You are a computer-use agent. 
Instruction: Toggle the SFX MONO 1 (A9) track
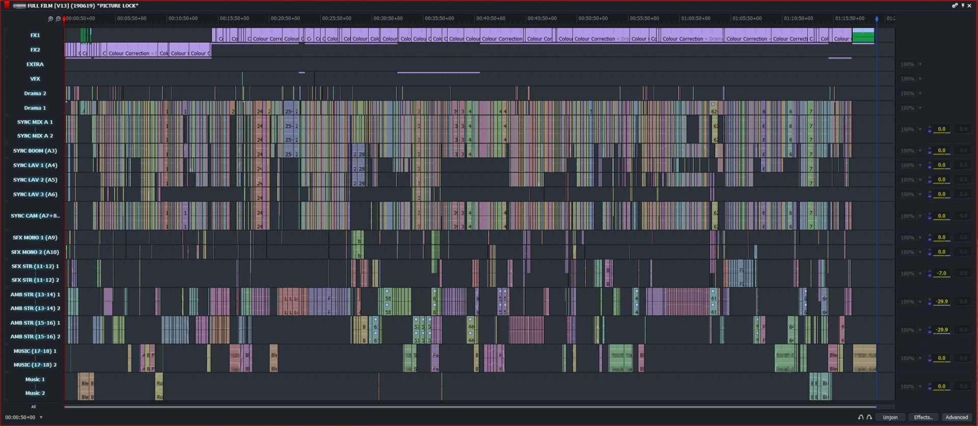(35, 238)
